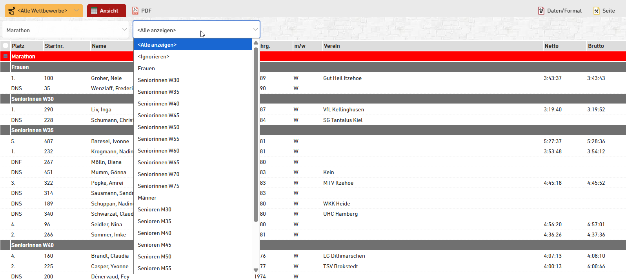
Task: Select the Ignorieren option
Action: pos(153,56)
